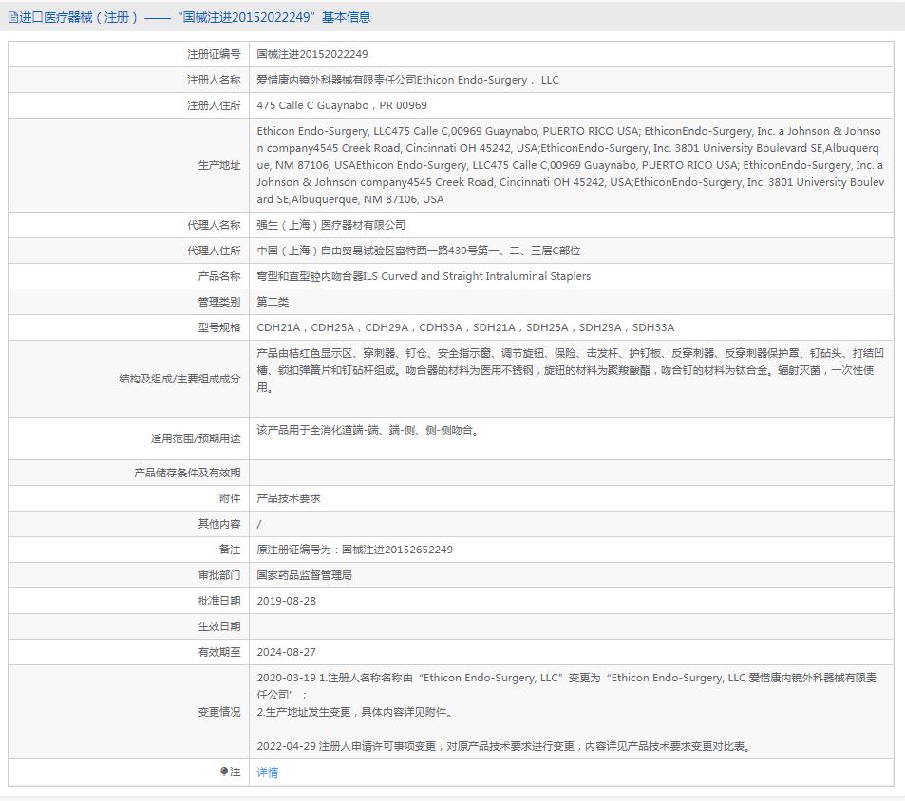This screenshot has width=905, height=801.
Task: Click attachment value 产品技术要求
Action: coord(289,498)
